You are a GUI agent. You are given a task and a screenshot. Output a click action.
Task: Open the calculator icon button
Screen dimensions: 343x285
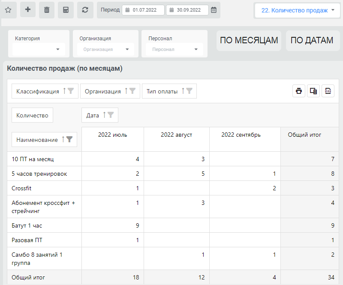pos(66,10)
